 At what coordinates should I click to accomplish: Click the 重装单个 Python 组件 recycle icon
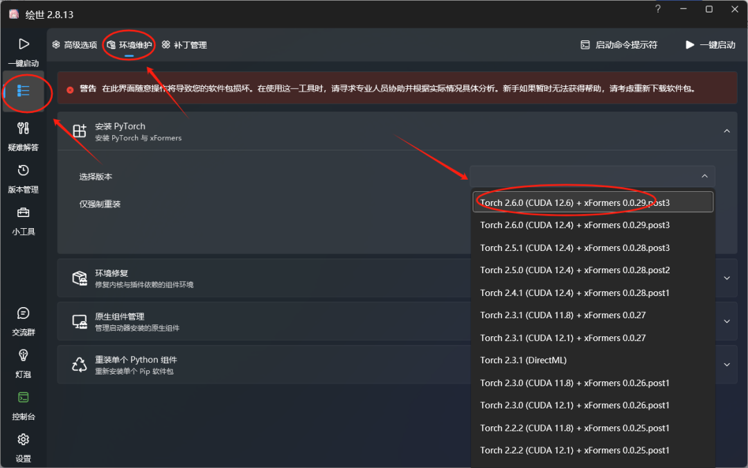coord(79,365)
